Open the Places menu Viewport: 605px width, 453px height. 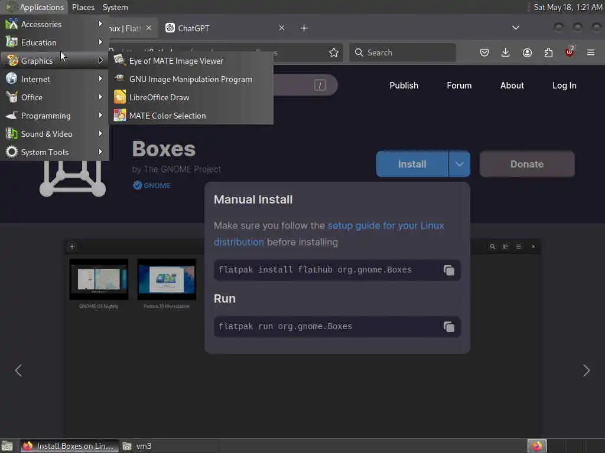(83, 7)
